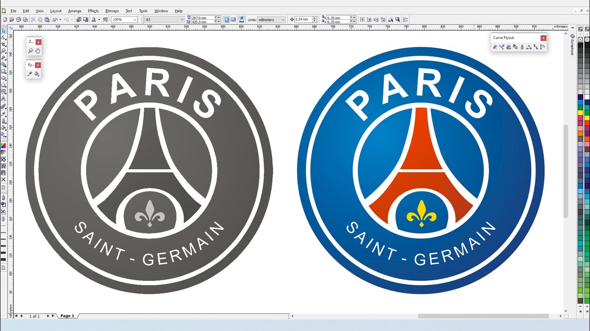The image size is (590, 331).
Task: Close the Curve Flyout panel
Action: pyautogui.click(x=543, y=38)
